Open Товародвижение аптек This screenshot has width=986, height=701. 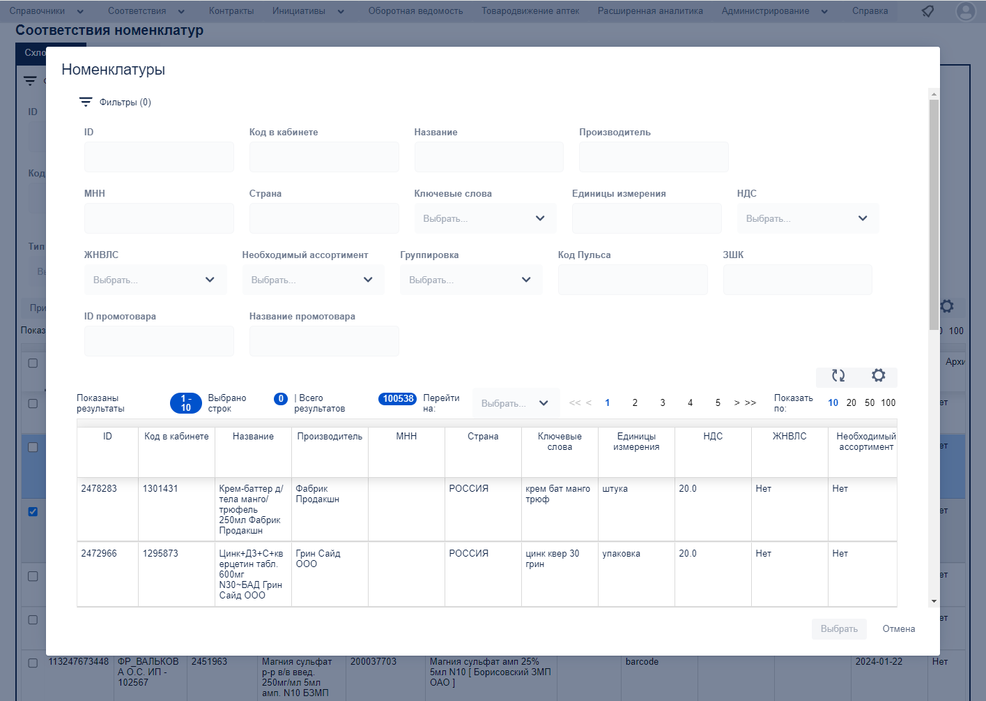pos(530,11)
